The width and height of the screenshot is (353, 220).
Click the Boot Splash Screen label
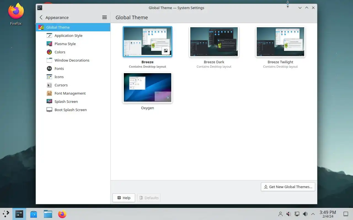point(71,110)
